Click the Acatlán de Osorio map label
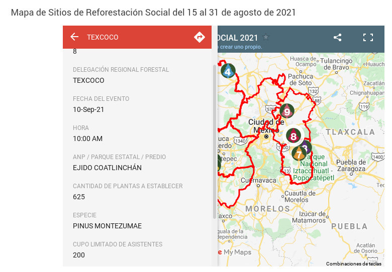This screenshot has height=272, width=392. 365,248
